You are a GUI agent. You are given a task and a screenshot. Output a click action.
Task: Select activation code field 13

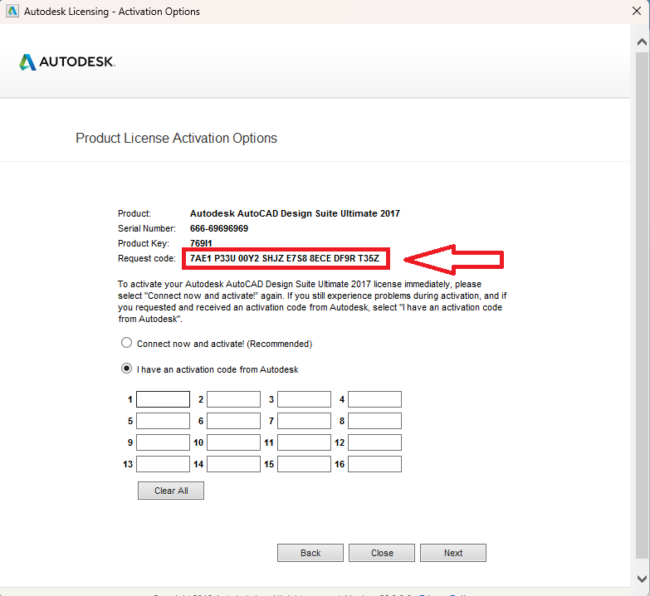point(163,464)
